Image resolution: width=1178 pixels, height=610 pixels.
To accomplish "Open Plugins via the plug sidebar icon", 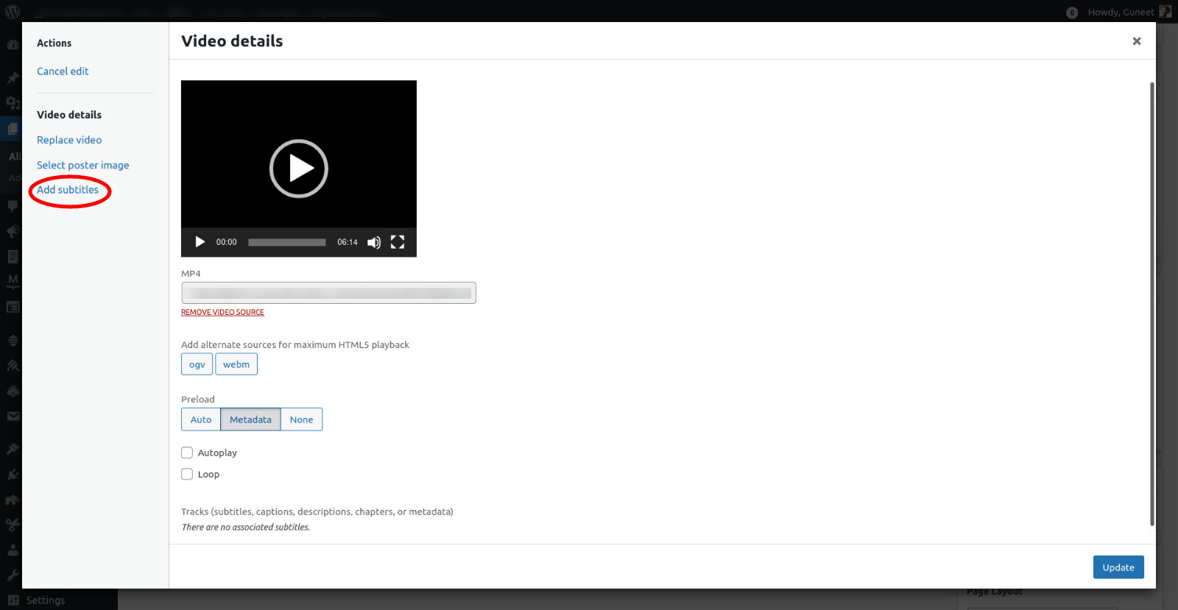I will (x=13, y=475).
